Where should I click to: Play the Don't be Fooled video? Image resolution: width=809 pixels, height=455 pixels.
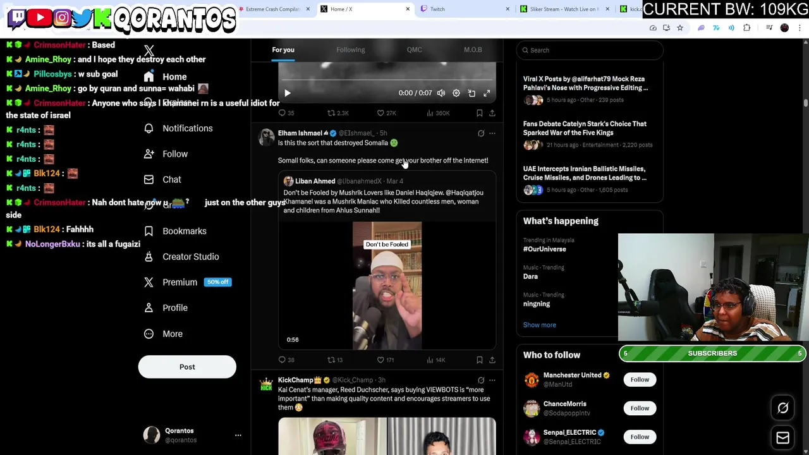click(x=387, y=286)
